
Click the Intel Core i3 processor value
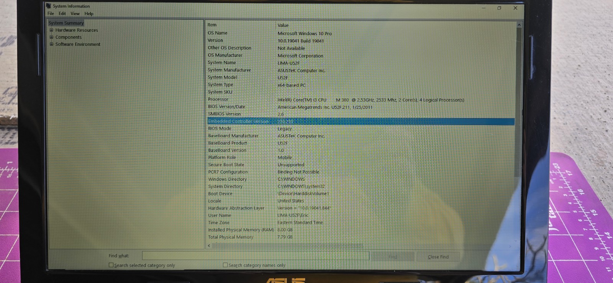coord(370,100)
